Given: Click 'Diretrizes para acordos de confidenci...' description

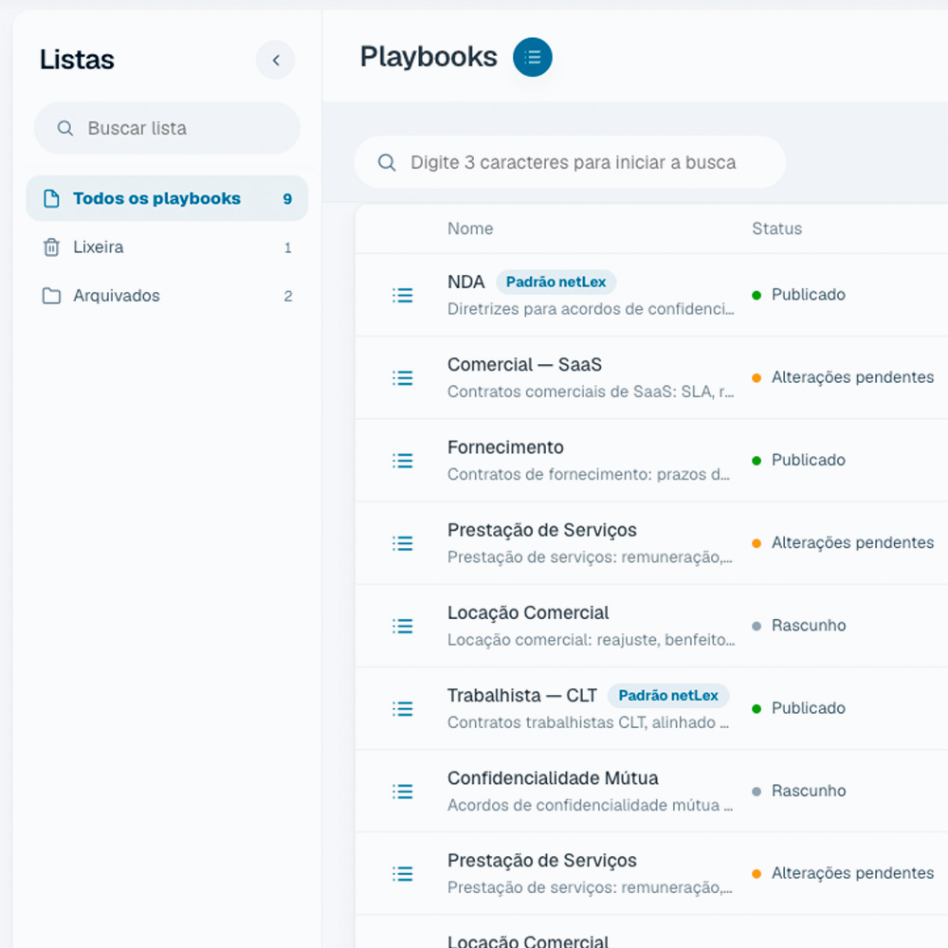Looking at the screenshot, I should coord(591,309).
